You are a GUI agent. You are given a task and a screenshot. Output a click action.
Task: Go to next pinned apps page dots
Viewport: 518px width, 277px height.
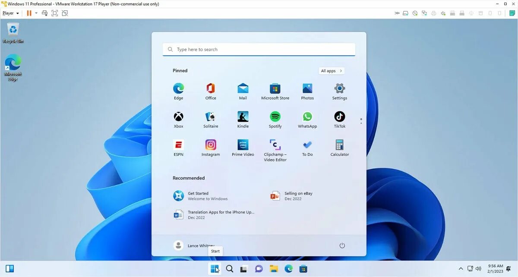[361, 121]
